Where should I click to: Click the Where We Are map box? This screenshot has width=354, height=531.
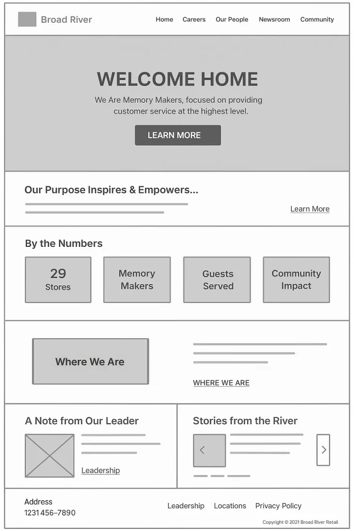pos(90,361)
